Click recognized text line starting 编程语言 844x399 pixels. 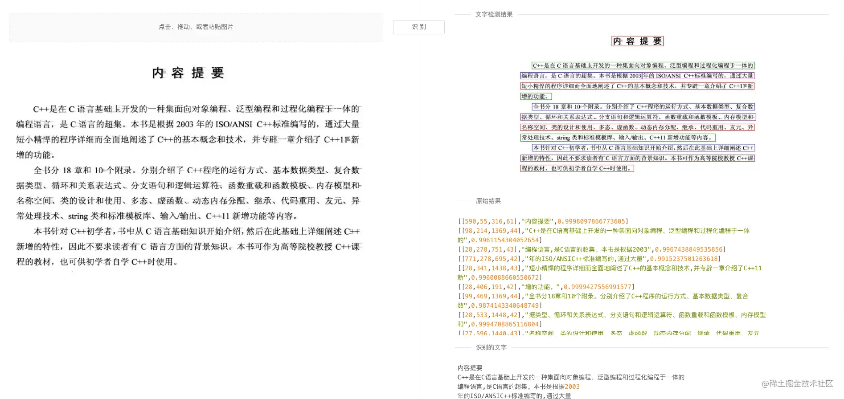coord(519,387)
